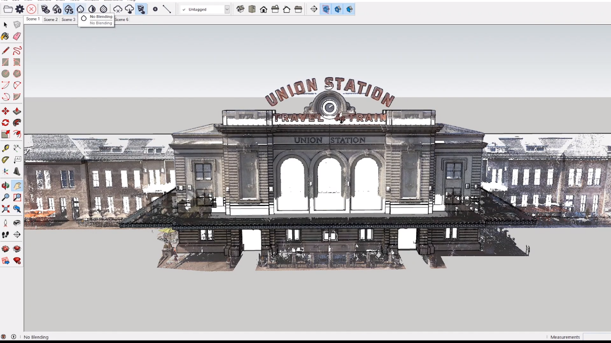The width and height of the screenshot is (611, 343).
Task: Activate the Line pencil tool
Action: 5,50
